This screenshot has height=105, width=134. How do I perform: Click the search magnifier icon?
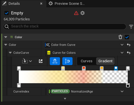pyautogui.click(x=7, y=27)
